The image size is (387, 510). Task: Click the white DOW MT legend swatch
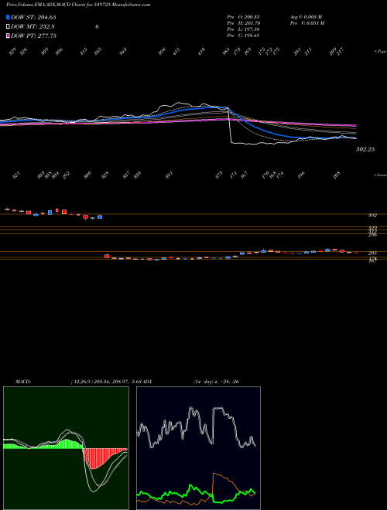pyautogui.click(x=8, y=26)
